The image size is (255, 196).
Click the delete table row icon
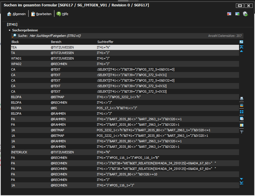coord(229,14)
